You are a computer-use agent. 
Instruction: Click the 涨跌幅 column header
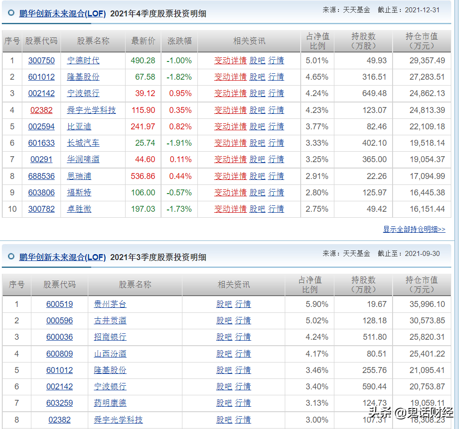[x=179, y=41]
